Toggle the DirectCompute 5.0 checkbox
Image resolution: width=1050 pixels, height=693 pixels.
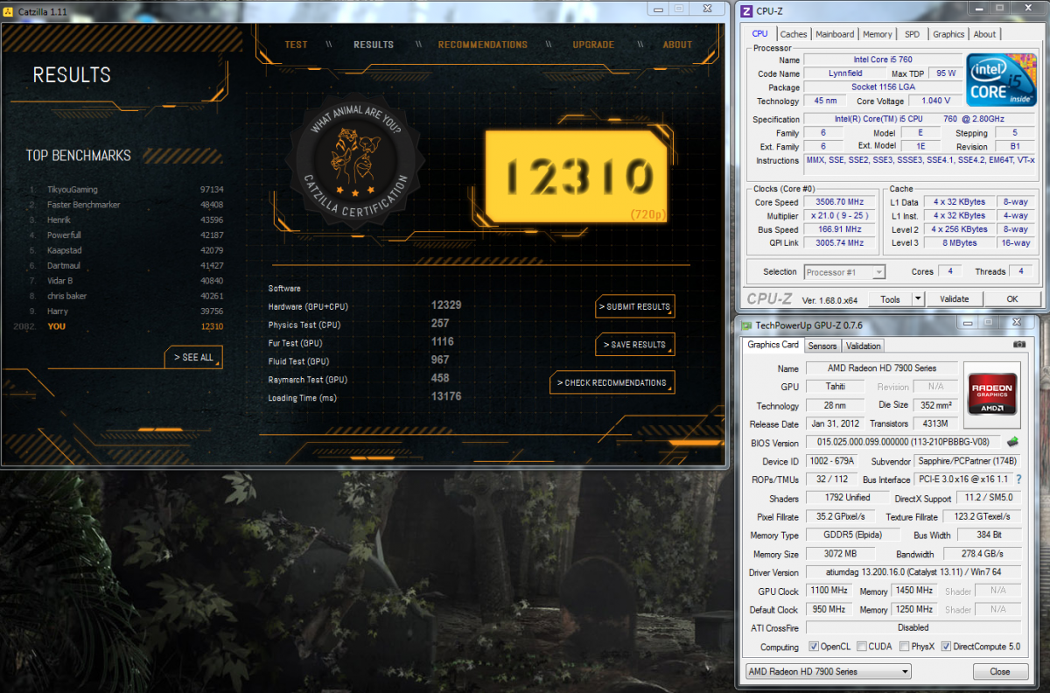tap(946, 647)
